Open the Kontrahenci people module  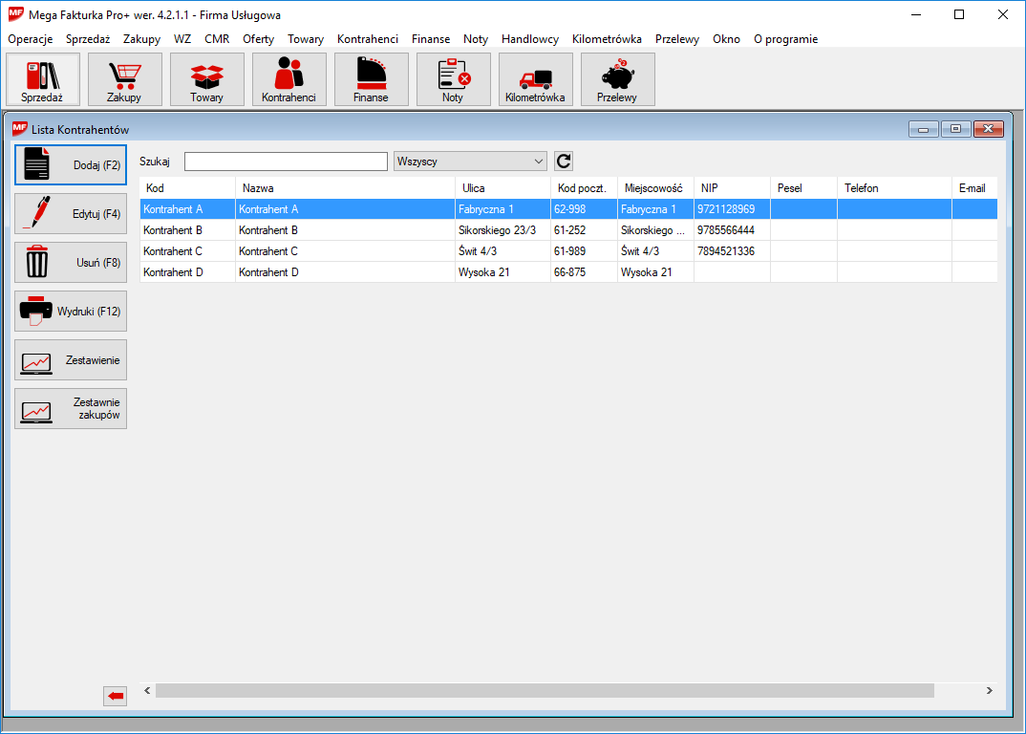click(x=289, y=79)
